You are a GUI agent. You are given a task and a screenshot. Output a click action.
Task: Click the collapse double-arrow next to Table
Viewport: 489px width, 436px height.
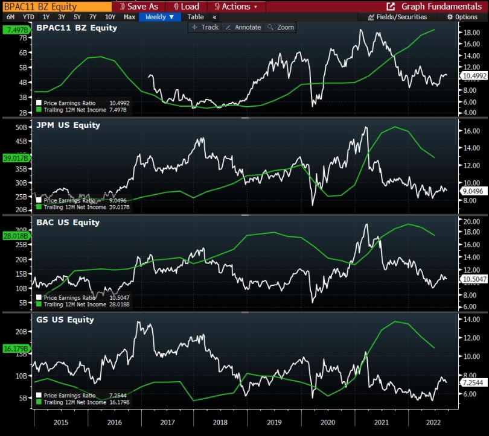tap(214, 17)
